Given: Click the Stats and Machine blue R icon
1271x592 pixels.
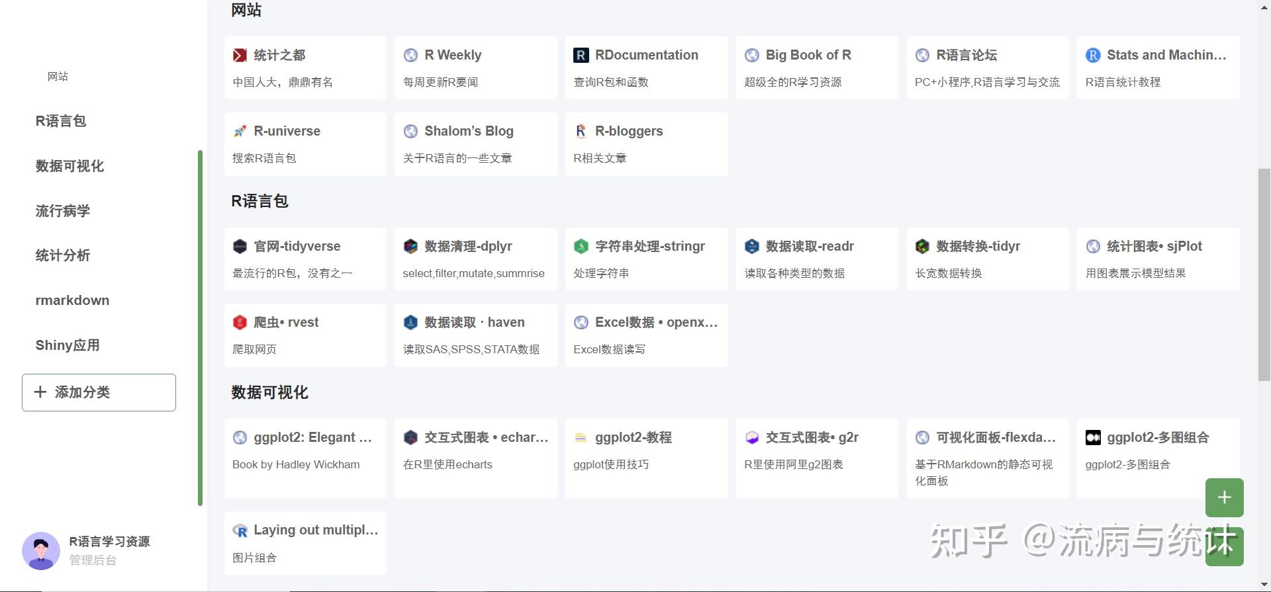Looking at the screenshot, I should tap(1093, 56).
